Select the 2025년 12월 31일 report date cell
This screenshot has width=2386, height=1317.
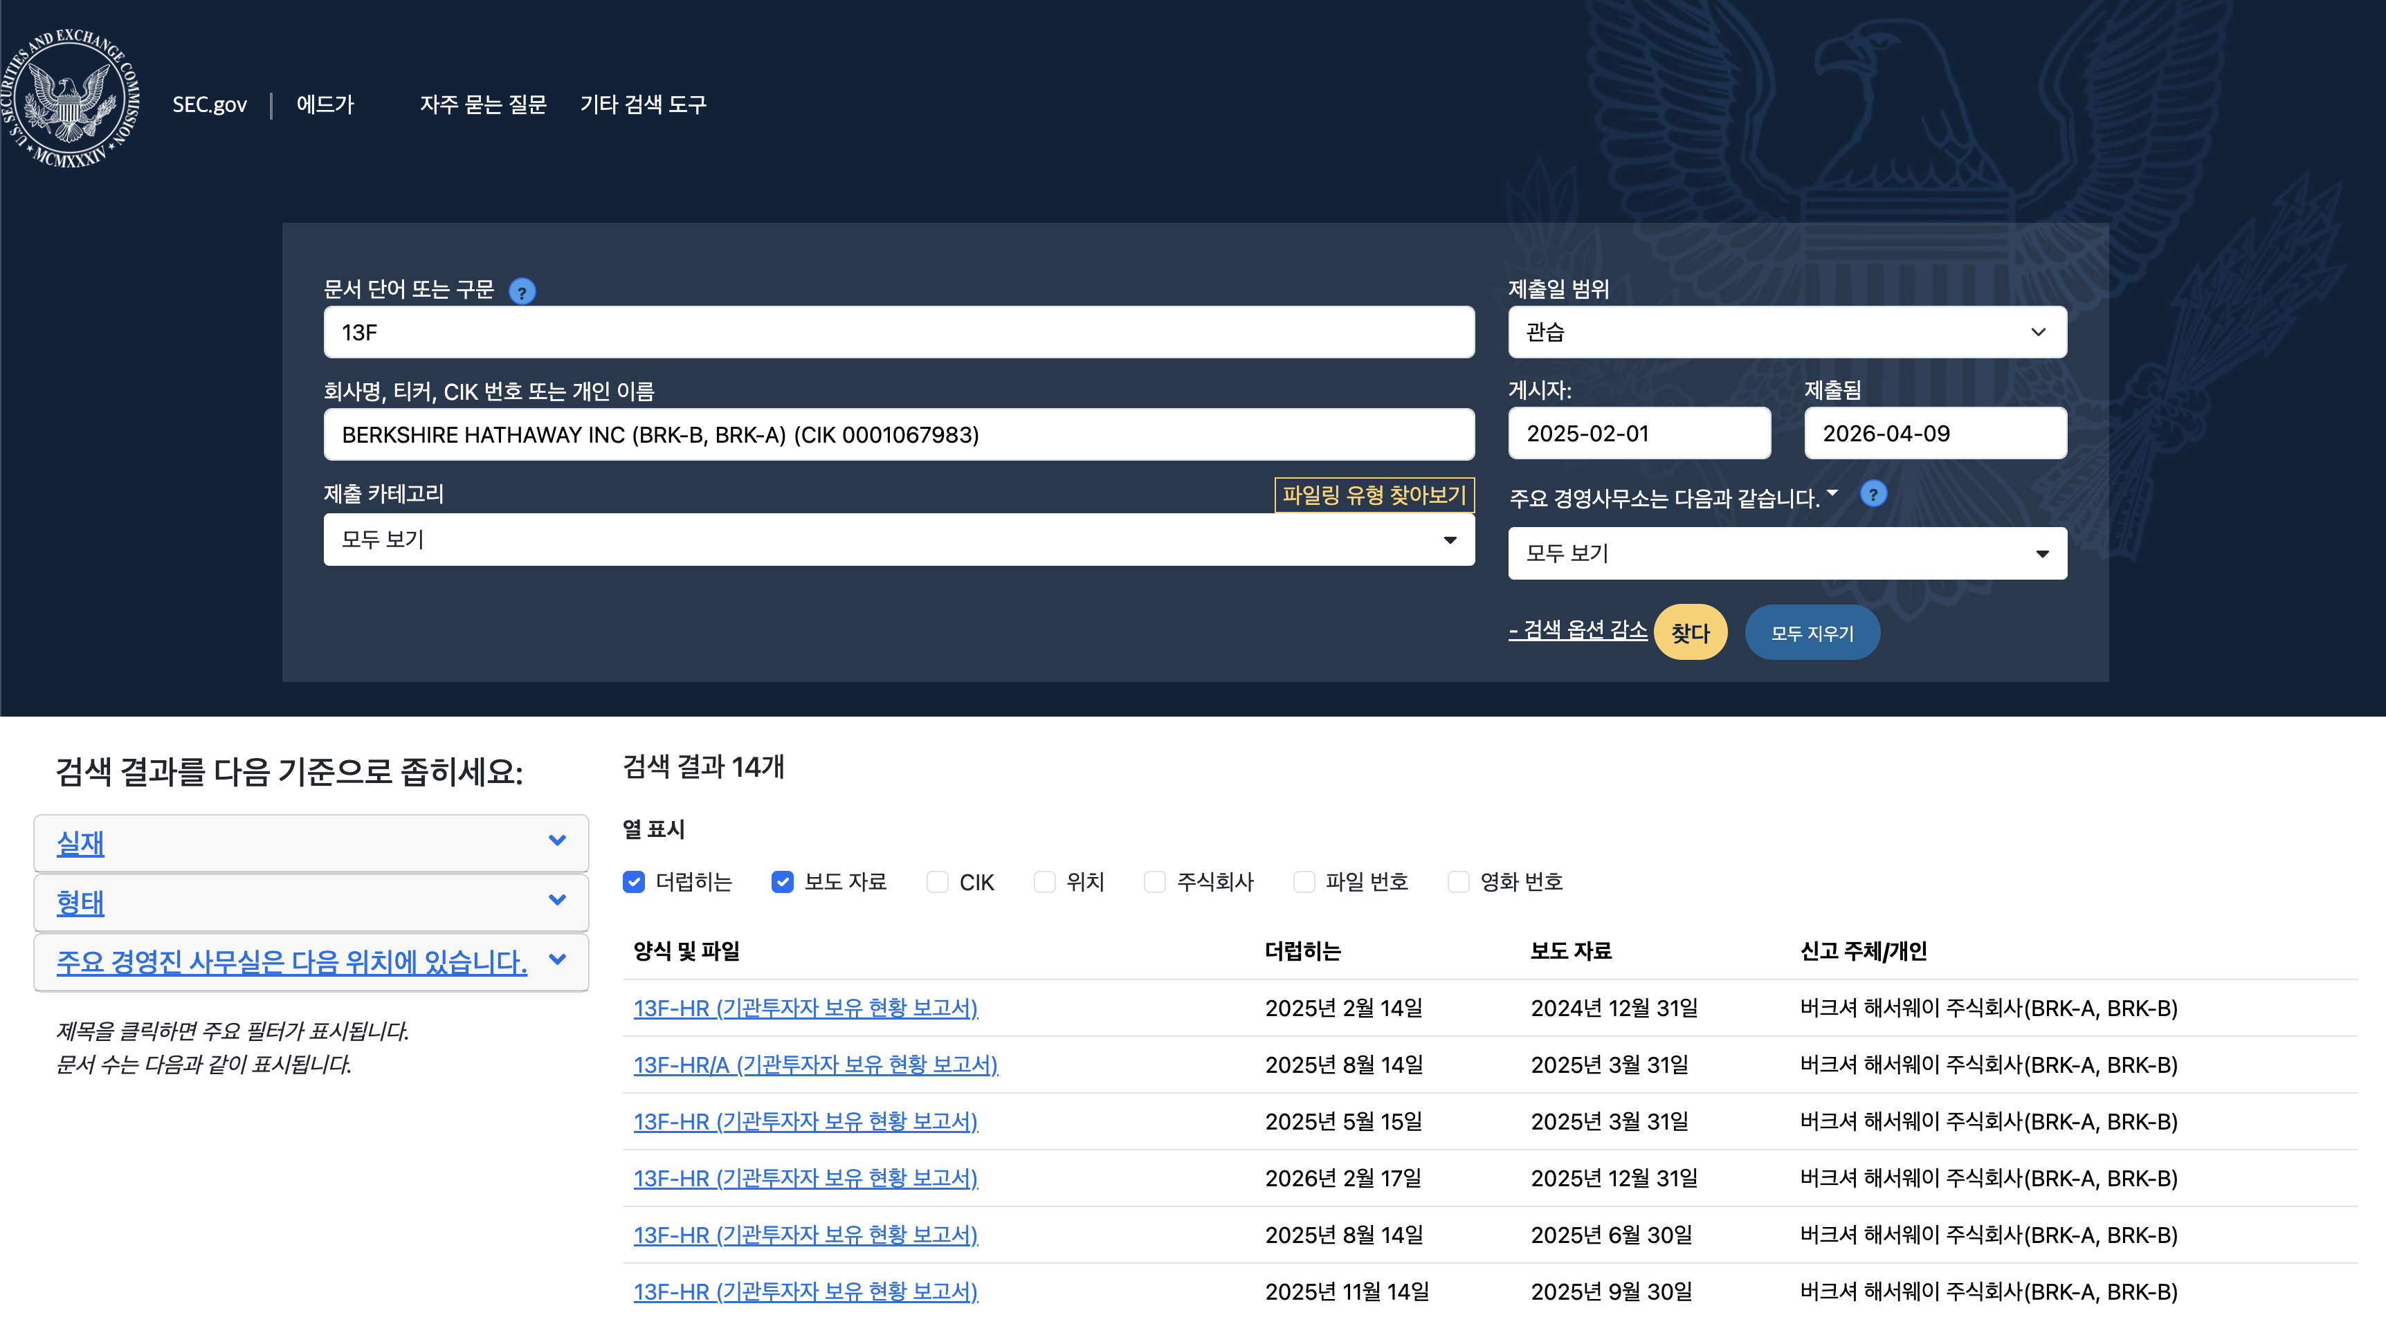click(x=1614, y=1178)
